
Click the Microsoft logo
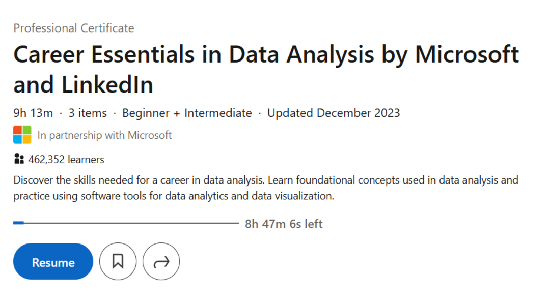tap(22, 135)
